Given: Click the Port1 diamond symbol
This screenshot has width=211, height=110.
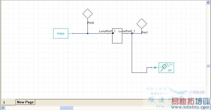Looking at the screenshot, I should point(142,24).
